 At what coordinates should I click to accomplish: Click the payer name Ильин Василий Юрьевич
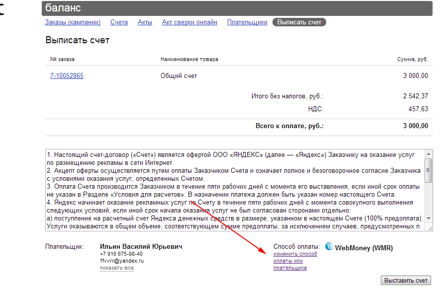click(x=141, y=246)
